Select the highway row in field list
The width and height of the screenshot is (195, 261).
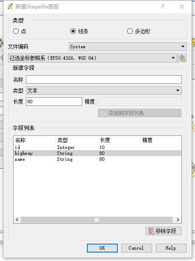click(x=97, y=153)
